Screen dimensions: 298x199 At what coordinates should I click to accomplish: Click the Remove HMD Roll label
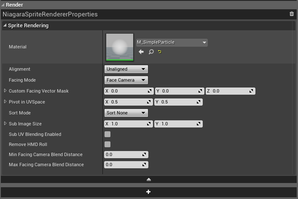pyautogui.click(x=28, y=144)
